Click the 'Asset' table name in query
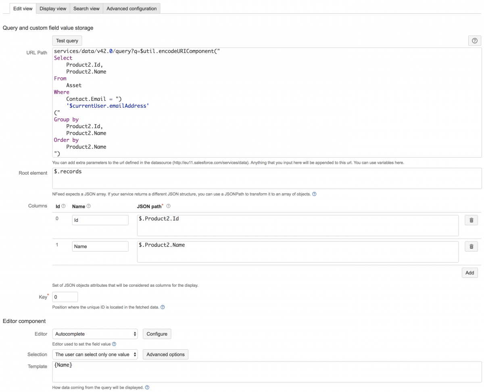This screenshot has width=484, height=392. pos(74,85)
